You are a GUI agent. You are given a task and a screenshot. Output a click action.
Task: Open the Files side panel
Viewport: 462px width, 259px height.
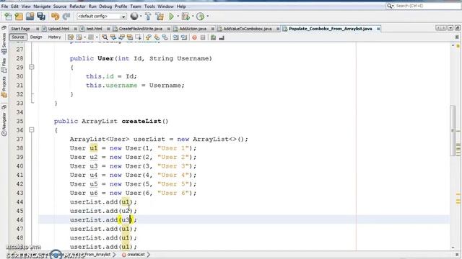tap(4, 65)
